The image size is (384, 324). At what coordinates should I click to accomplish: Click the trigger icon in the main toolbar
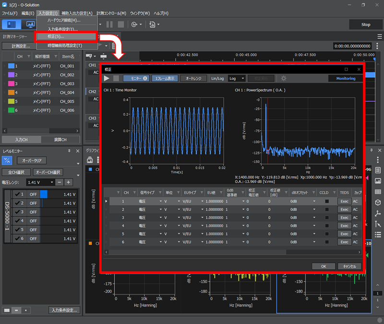[134, 25]
